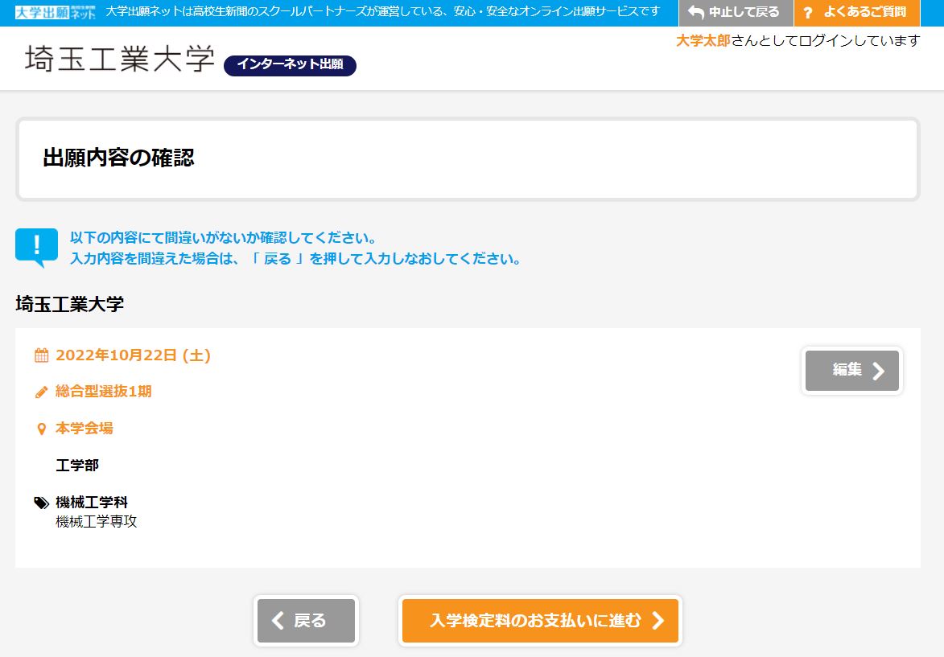Click the 大学出願ネットは高校生新聞の banner text

click(383, 12)
